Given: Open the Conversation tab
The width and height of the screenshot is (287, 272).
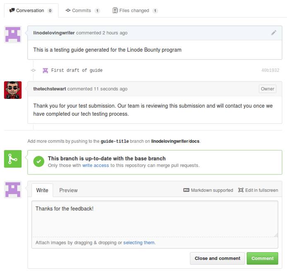Looking at the screenshot, I should 31,10.
